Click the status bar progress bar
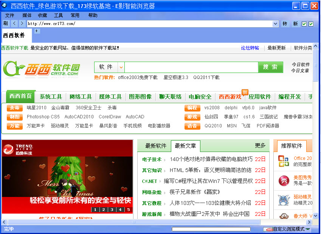Screen dimensions: 321x234 tap(211, 229)
